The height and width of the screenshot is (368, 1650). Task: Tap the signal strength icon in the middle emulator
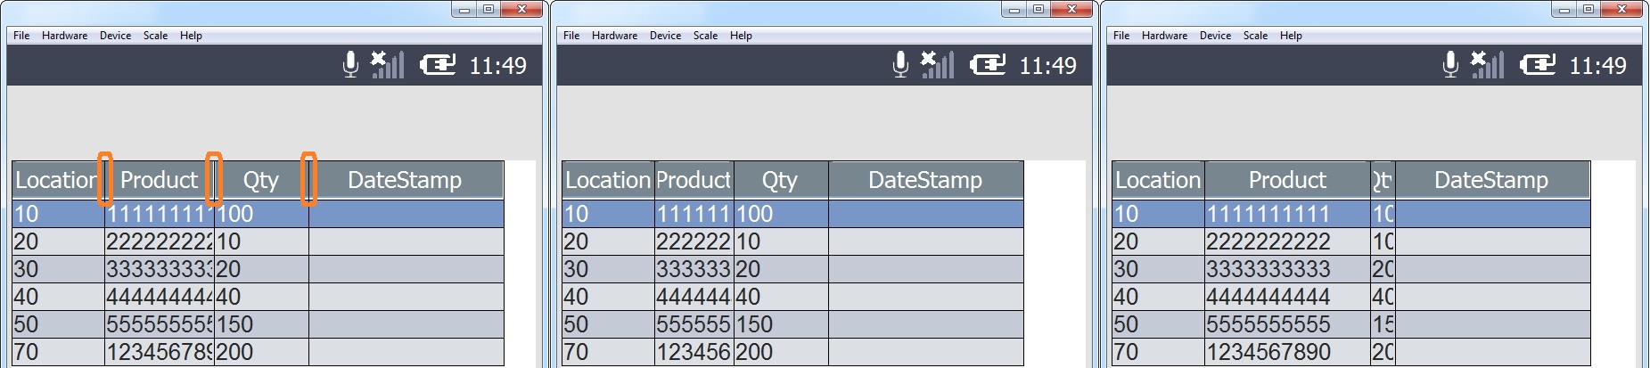coord(937,64)
